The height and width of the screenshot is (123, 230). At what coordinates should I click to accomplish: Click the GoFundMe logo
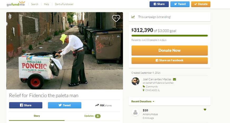tap(16, 4)
